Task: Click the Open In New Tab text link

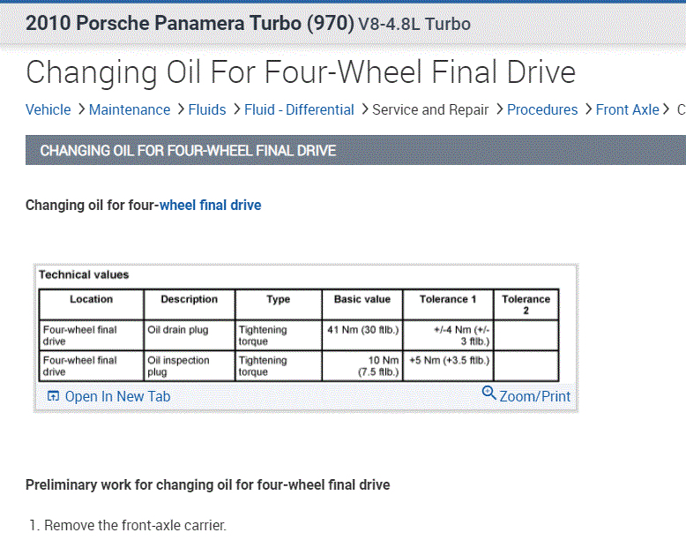Action: [x=117, y=397]
